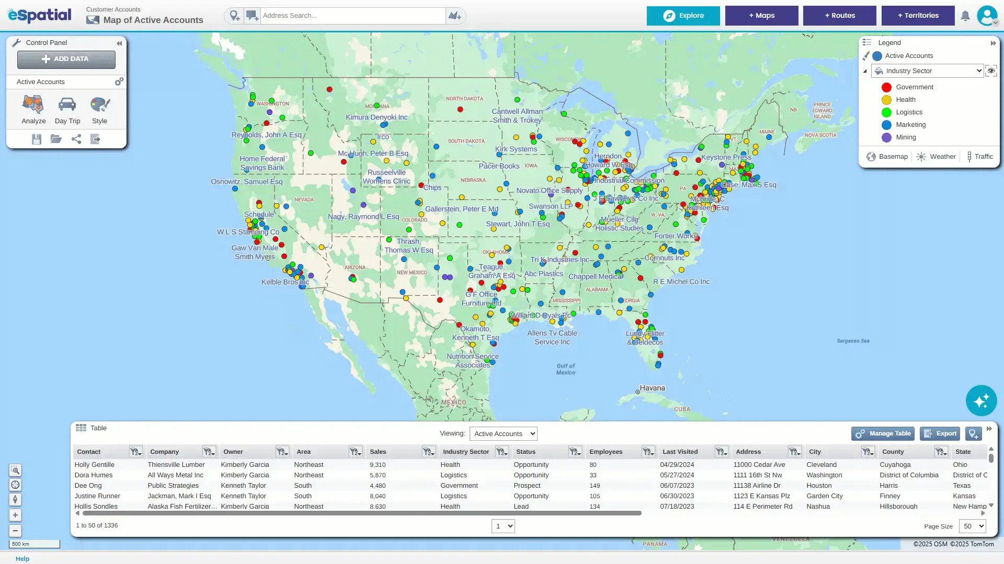Image resolution: width=1004 pixels, height=564 pixels.
Task: Toggle legend layer visibility eye icon
Action: pos(991,71)
